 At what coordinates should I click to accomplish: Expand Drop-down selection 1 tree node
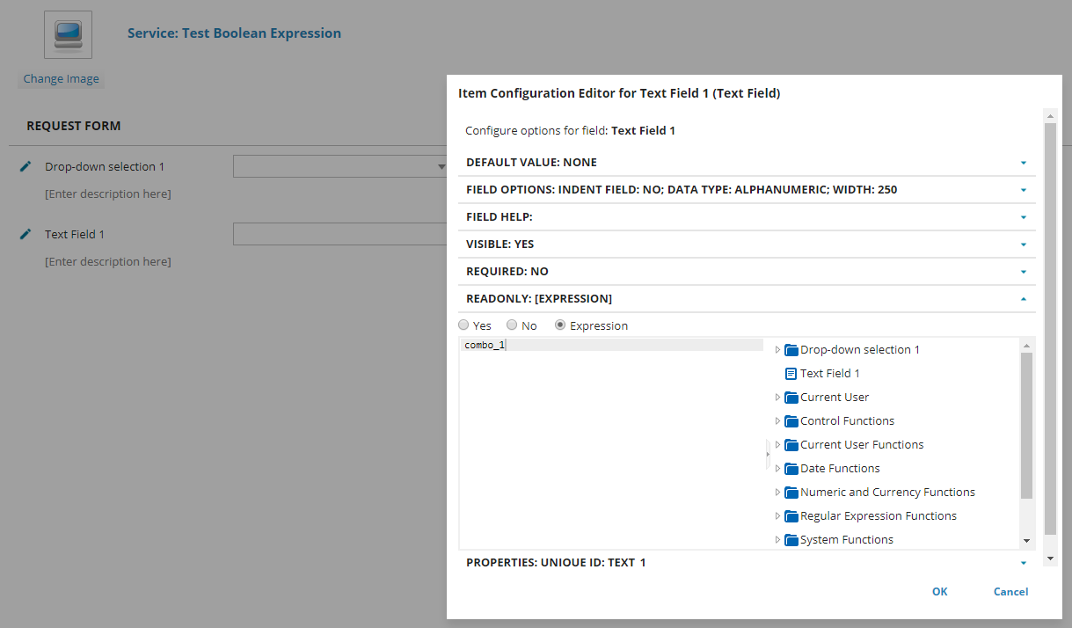[777, 350]
